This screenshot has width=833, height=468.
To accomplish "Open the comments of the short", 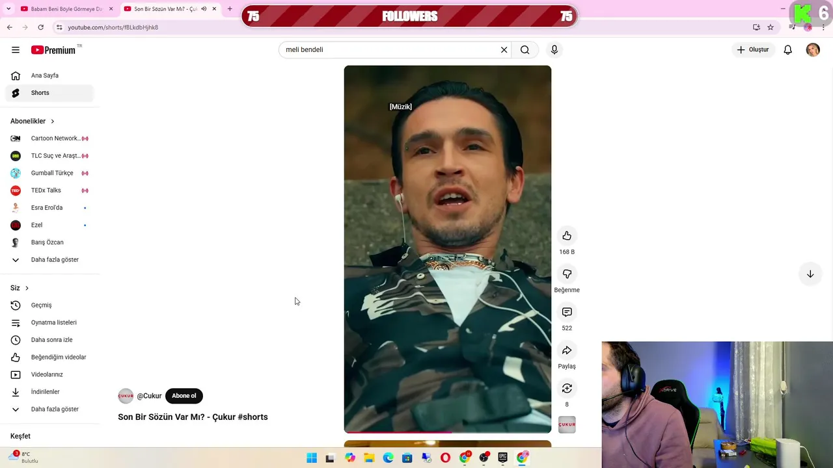I will coord(567,312).
